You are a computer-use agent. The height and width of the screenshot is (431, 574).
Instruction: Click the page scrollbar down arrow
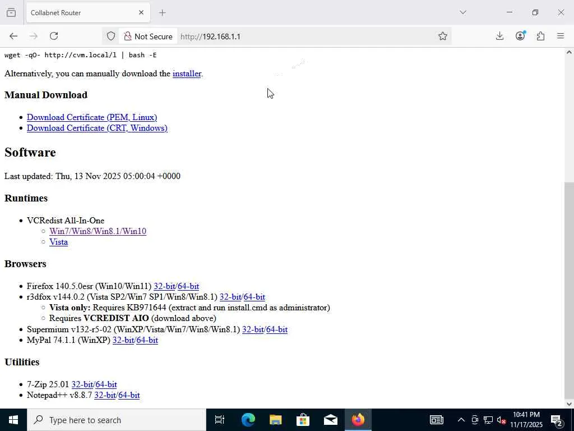(x=570, y=404)
